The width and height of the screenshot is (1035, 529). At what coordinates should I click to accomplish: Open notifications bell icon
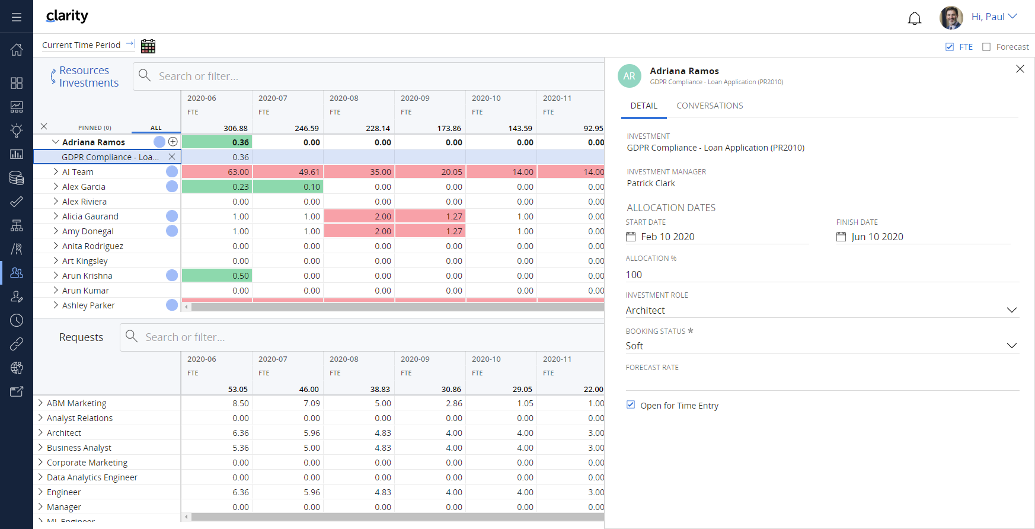tap(914, 18)
